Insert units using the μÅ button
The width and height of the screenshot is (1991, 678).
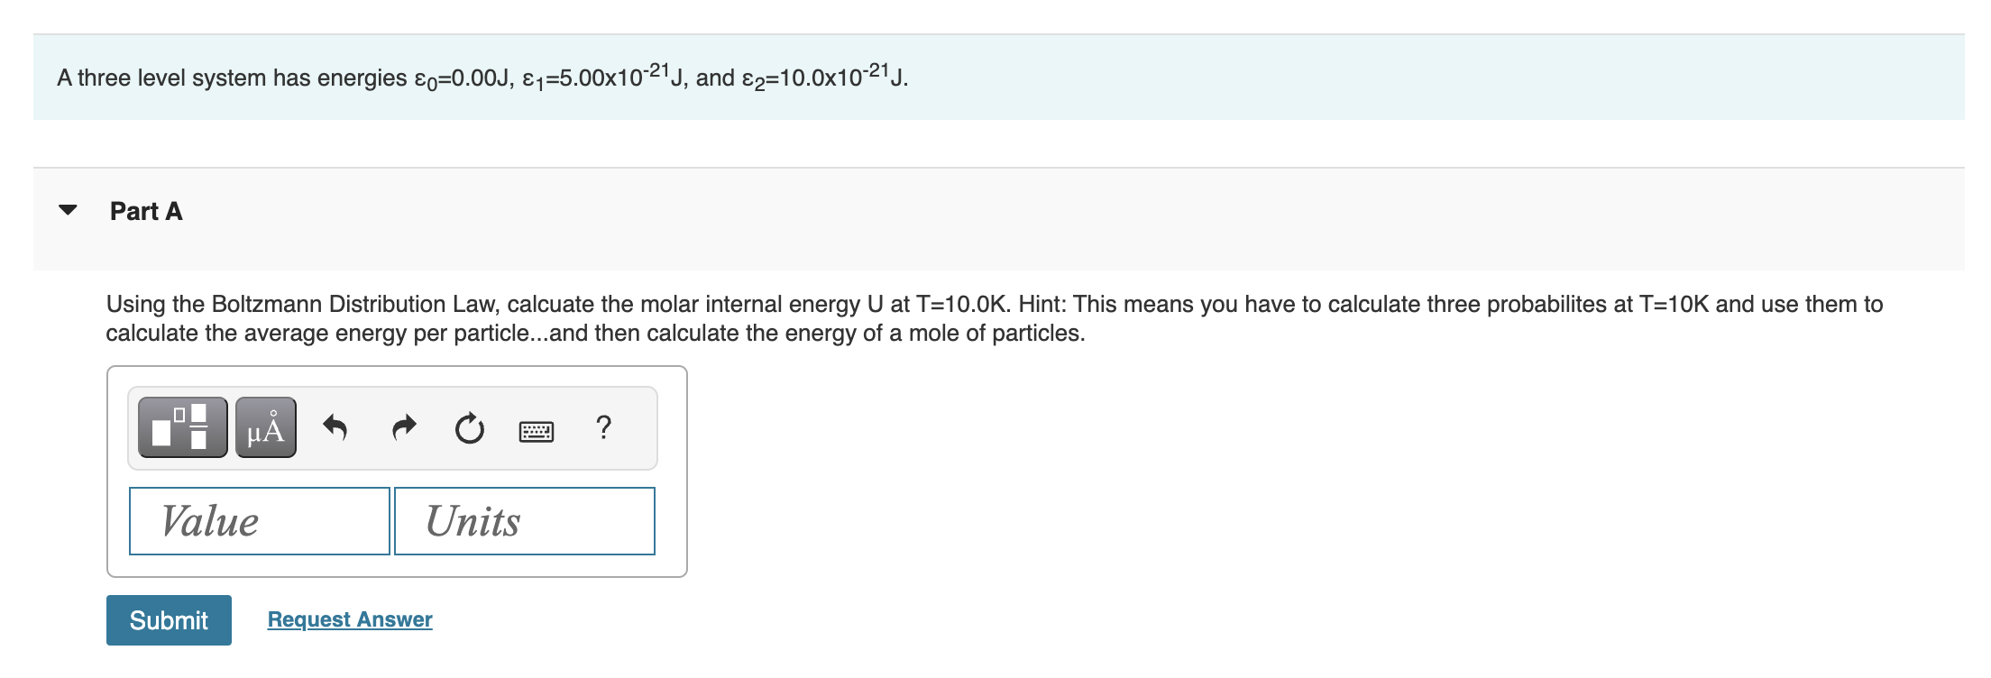[264, 428]
